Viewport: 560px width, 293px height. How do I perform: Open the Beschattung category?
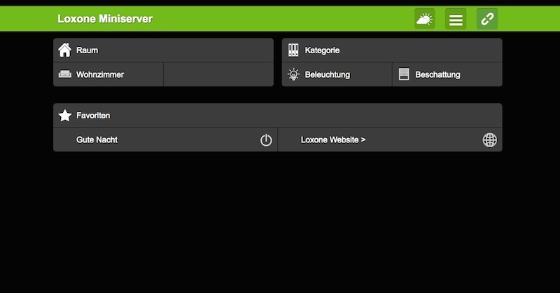pos(437,74)
